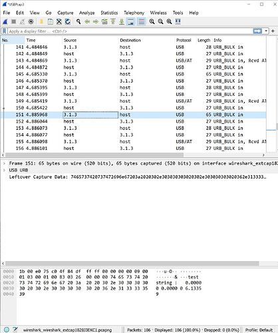Screen dimensions: 278x333
Task: Open the Tools menu
Action: 178,13
